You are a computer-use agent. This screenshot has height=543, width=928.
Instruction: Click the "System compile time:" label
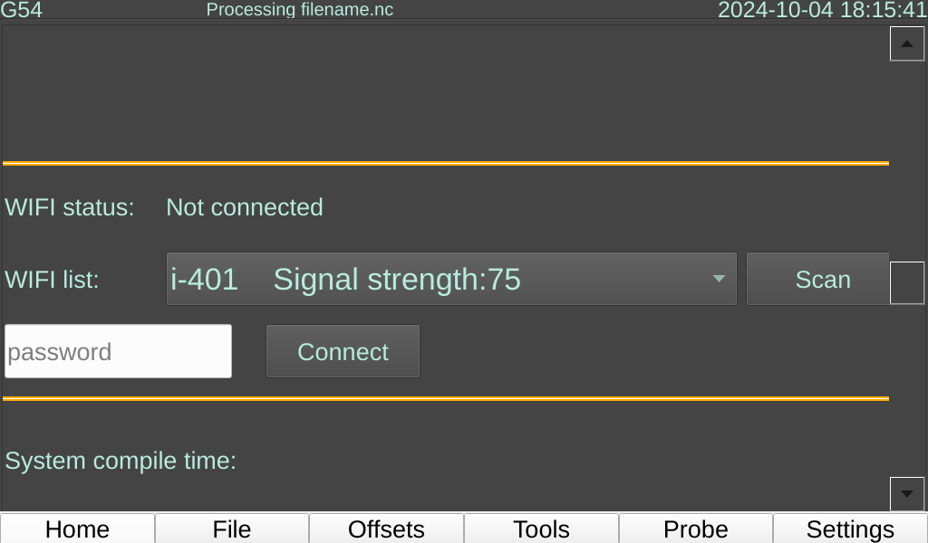[x=121, y=461]
